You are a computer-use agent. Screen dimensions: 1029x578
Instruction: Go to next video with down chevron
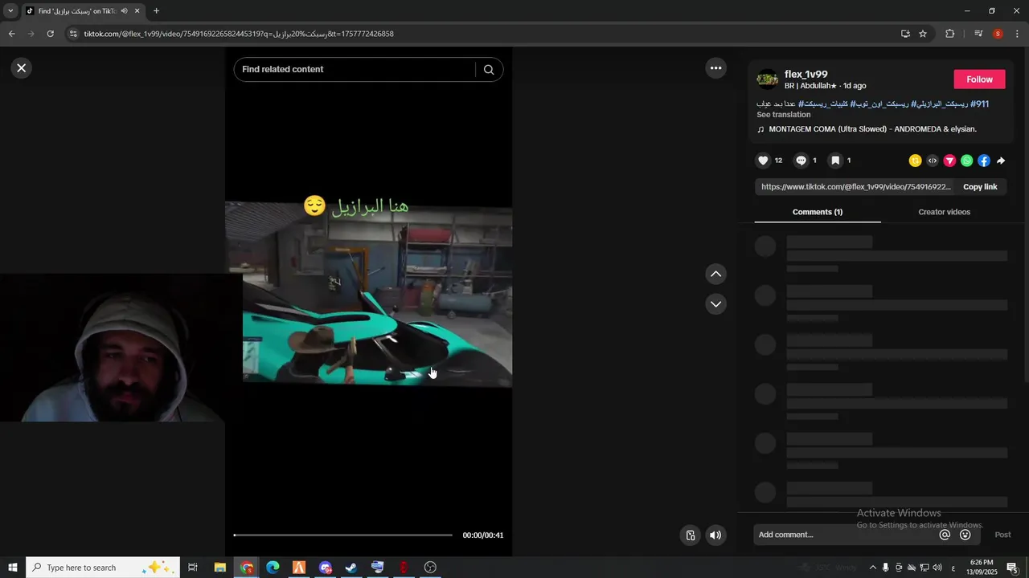[715, 304]
